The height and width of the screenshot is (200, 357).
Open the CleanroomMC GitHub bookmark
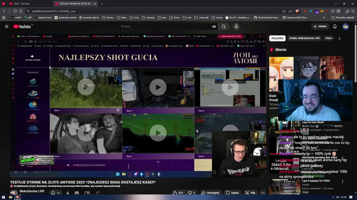coord(295,17)
